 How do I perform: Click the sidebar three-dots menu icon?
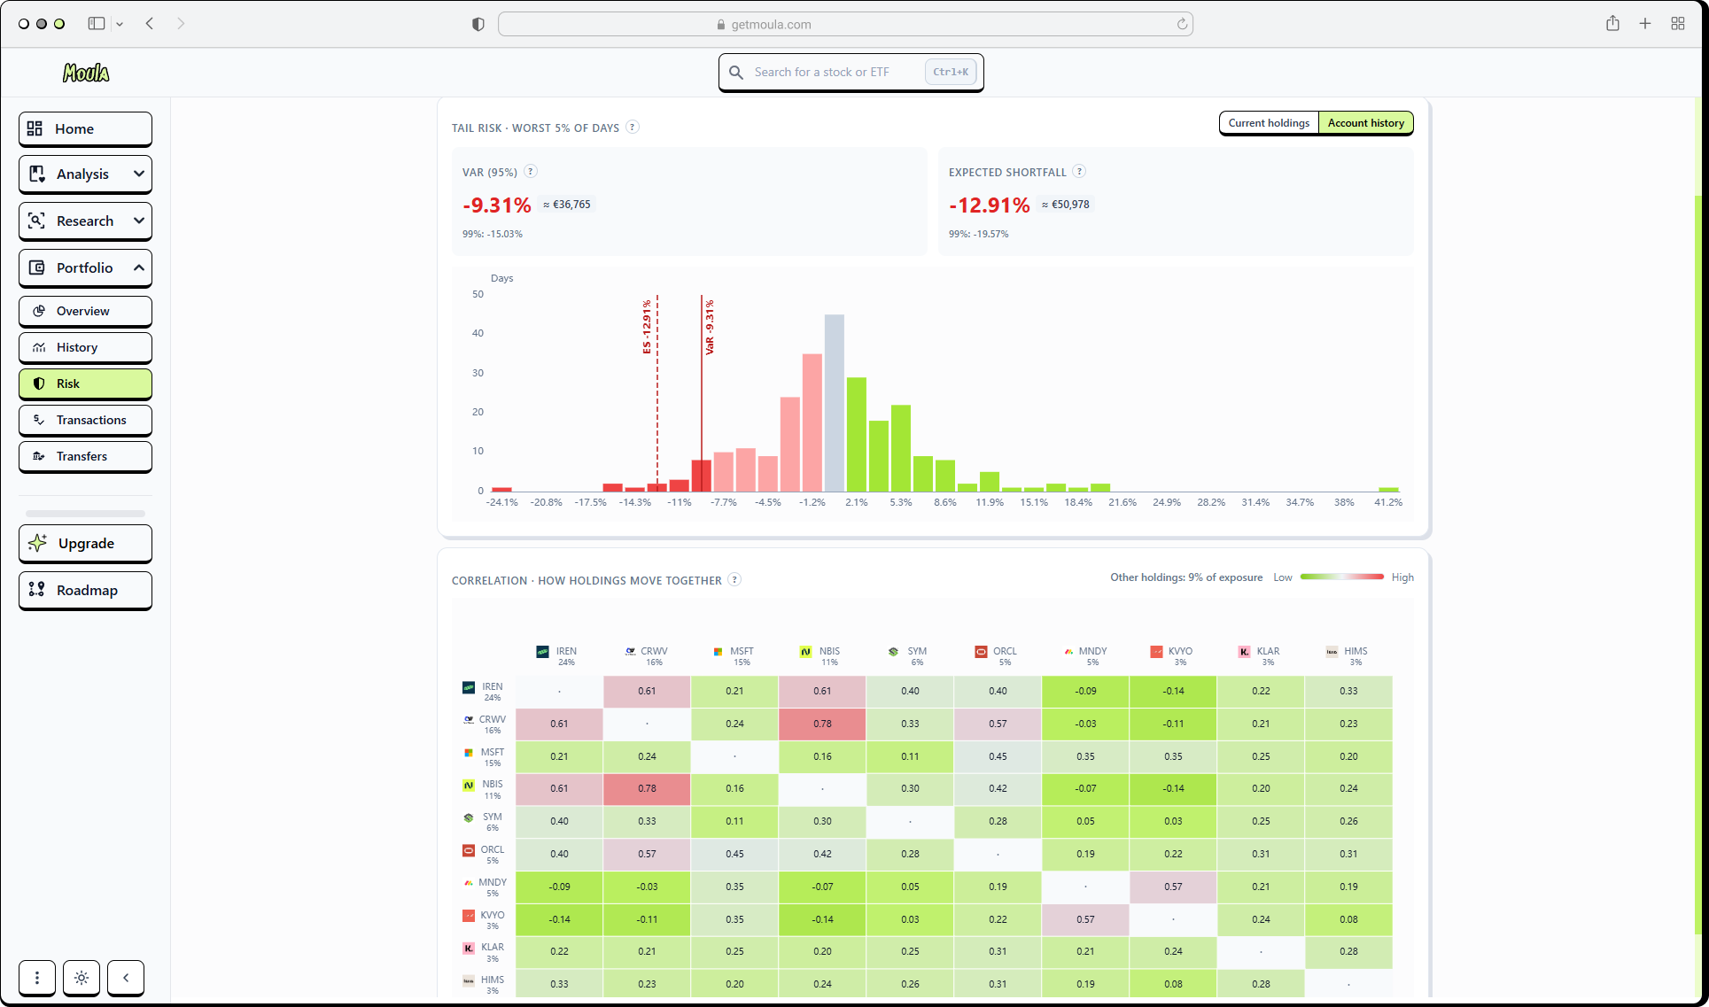[x=37, y=978]
